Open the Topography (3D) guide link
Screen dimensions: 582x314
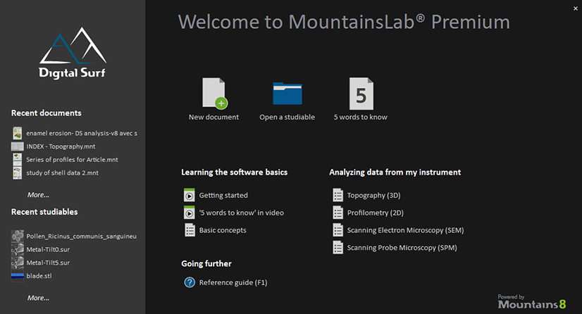[x=373, y=195]
